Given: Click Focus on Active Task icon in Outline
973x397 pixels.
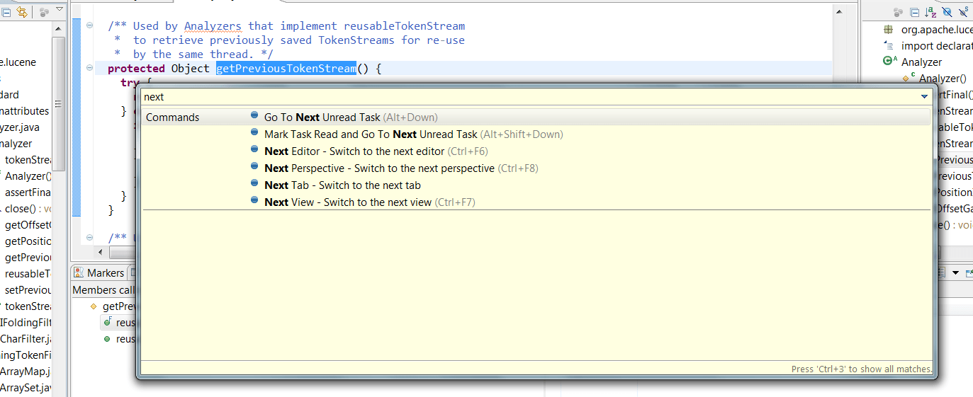Looking at the screenshot, I should click(x=899, y=12).
